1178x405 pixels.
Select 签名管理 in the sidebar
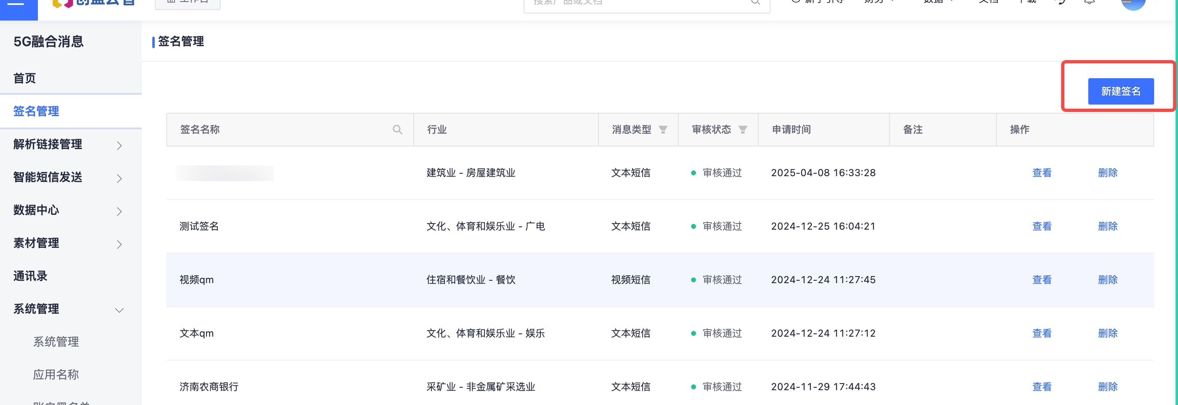click(36, 111)
